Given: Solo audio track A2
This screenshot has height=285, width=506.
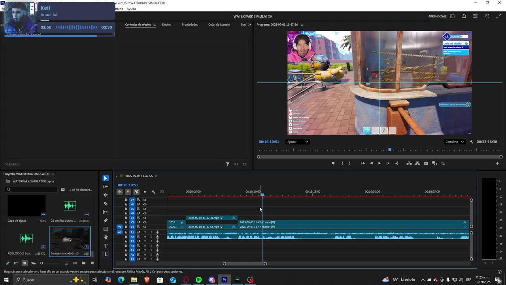Looking at the screenshot, I should (151, 237).
